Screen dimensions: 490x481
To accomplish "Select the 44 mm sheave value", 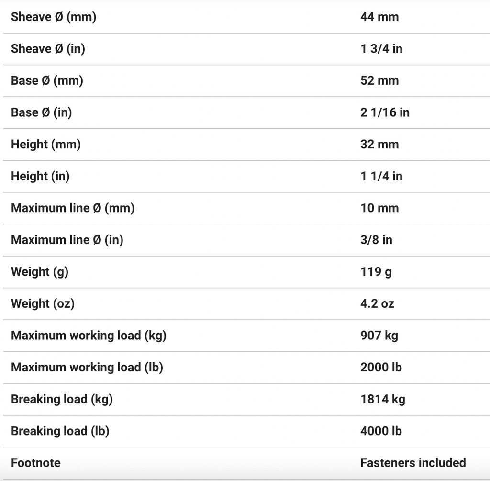I will pos(379,17).
